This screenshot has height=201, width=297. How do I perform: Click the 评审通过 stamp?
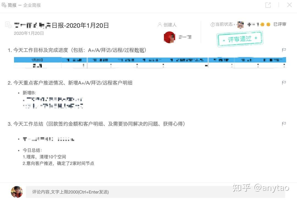pos(240,39)
